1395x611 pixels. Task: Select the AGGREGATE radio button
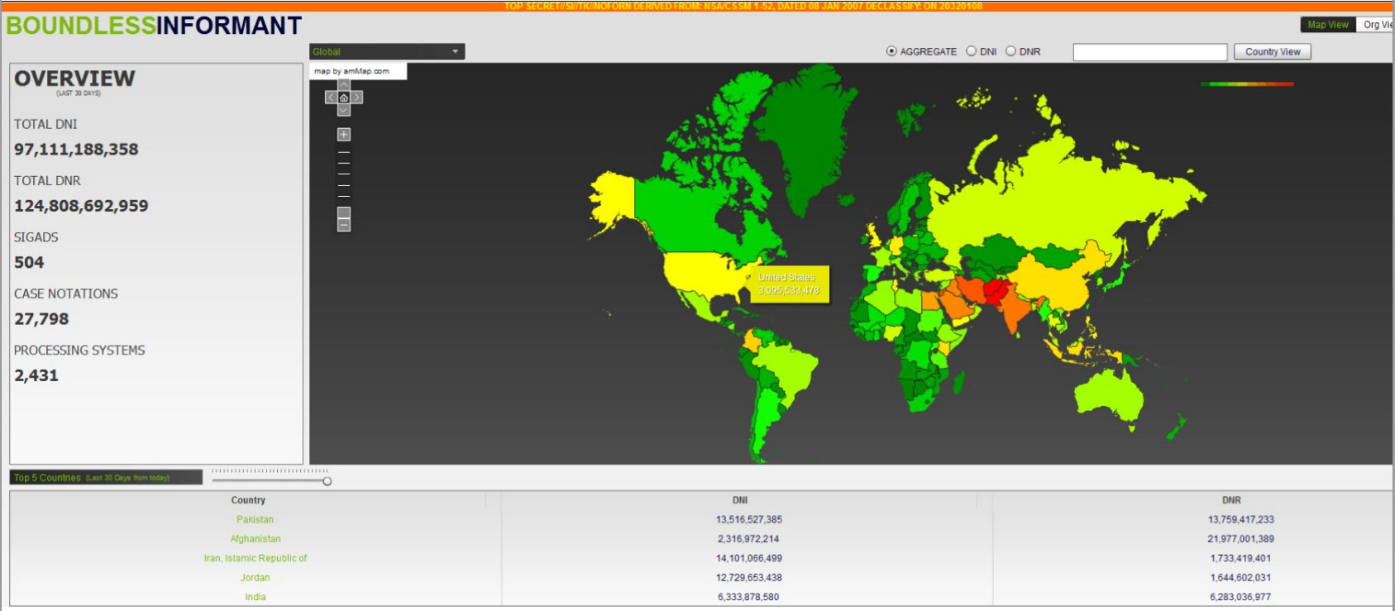(891, 51)
